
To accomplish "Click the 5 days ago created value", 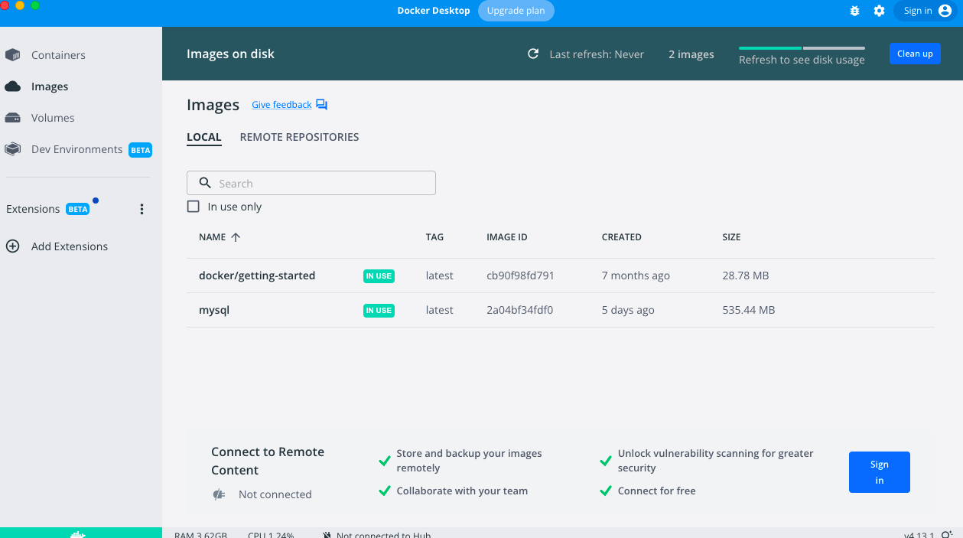I will pyautogui.click(x=628, y=310).
